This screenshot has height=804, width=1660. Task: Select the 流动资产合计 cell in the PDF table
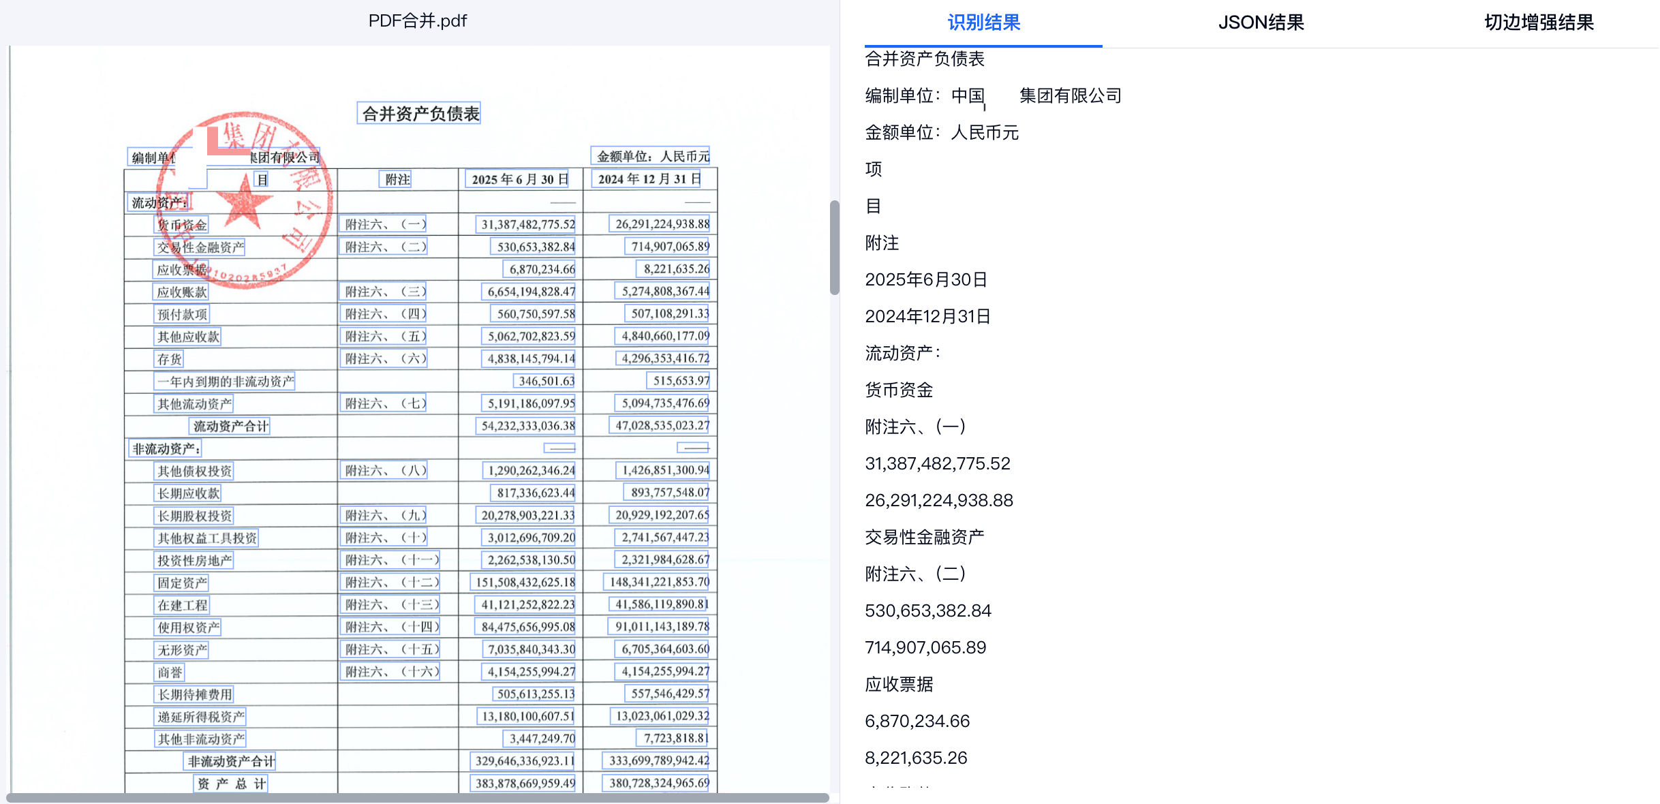(230, 427)
